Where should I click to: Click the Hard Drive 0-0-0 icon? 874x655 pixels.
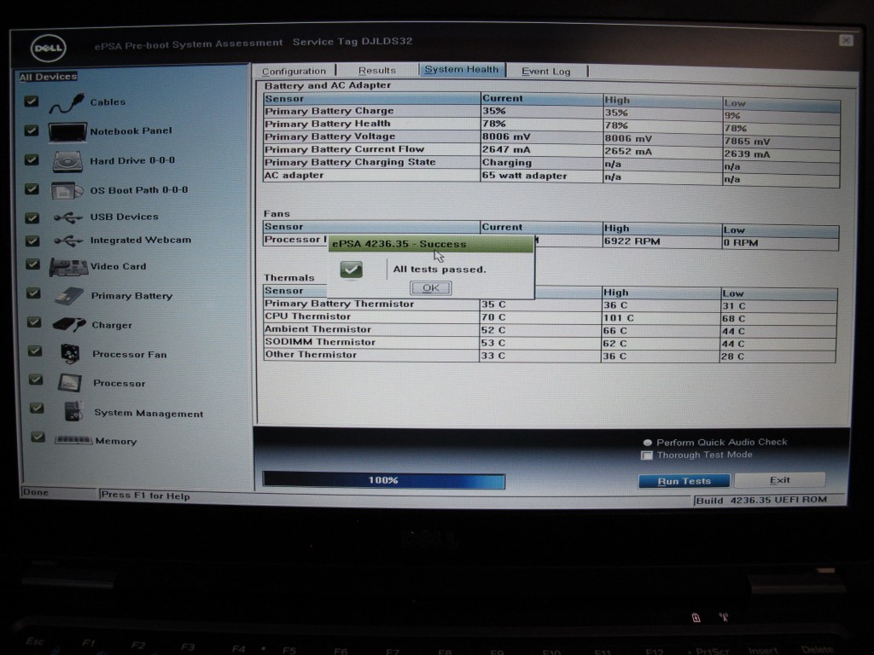[x=67, y=161]
